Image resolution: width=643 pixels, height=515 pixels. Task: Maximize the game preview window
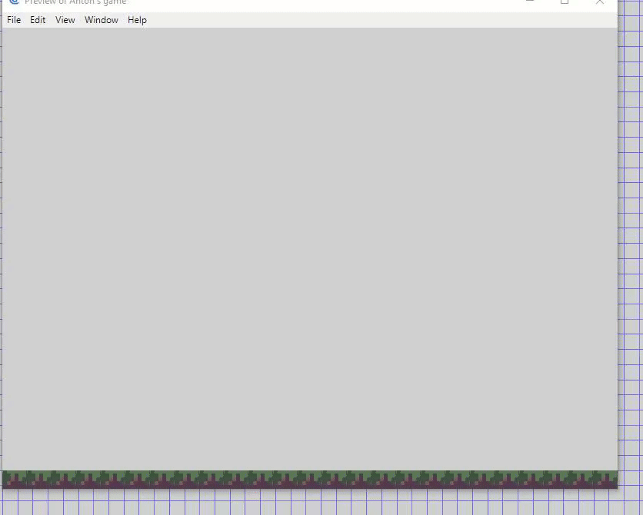[x=565, y=2]
